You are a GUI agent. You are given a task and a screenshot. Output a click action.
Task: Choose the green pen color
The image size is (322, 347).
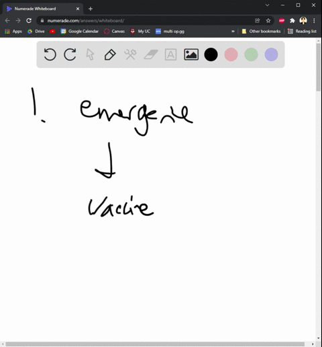(x=251, y=54)
